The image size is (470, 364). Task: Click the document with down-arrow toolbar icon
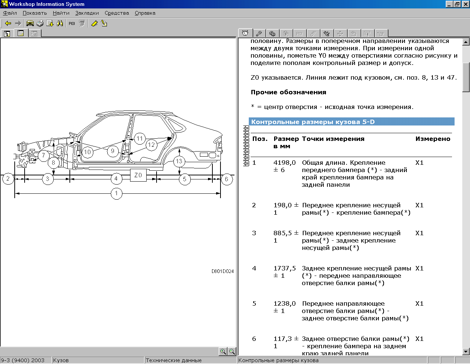click(50, 23)
